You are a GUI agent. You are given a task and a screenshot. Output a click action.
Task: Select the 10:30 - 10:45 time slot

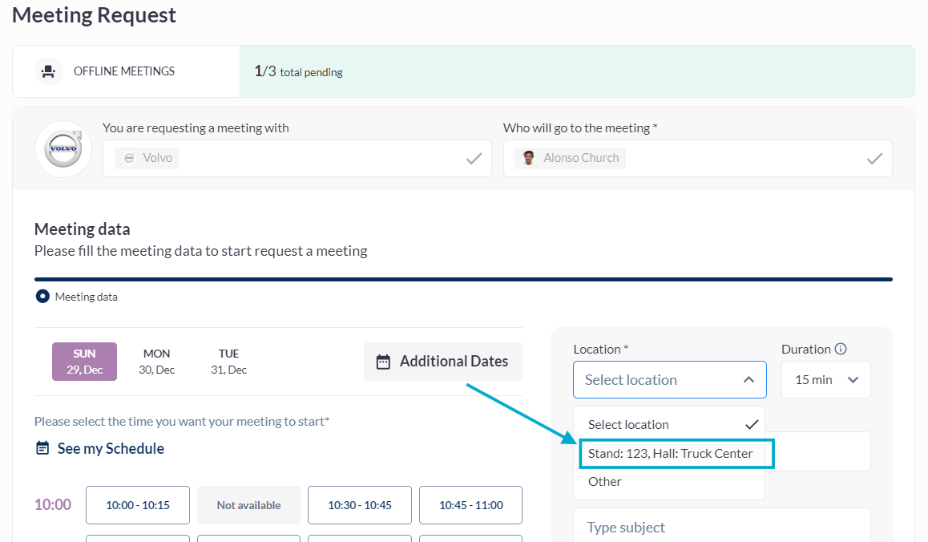[360, 505]
